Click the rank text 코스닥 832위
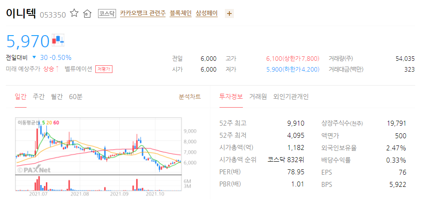Image resolution: width=421 pixels, height=204 pixels. pyautogui.click(x=286, y=160)
